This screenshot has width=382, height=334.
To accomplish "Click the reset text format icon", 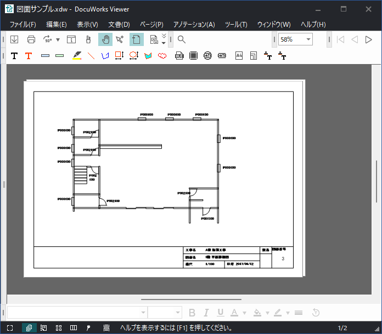I will pyautogui.click(x=316, y=313).
